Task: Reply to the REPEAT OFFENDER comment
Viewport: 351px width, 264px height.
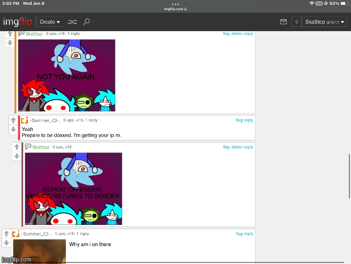Action: tap(249, 147)
